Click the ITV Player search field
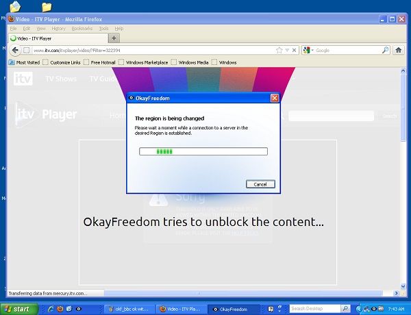The image size is (411, 315). click(x=331, y=116)
